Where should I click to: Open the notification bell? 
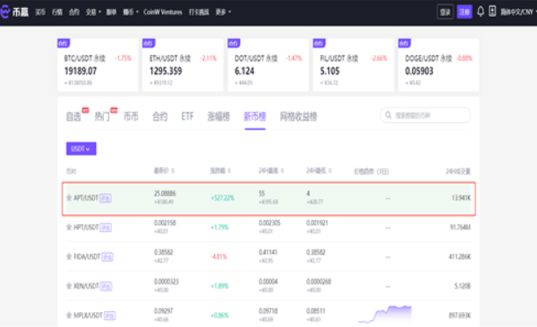point(481,11)
